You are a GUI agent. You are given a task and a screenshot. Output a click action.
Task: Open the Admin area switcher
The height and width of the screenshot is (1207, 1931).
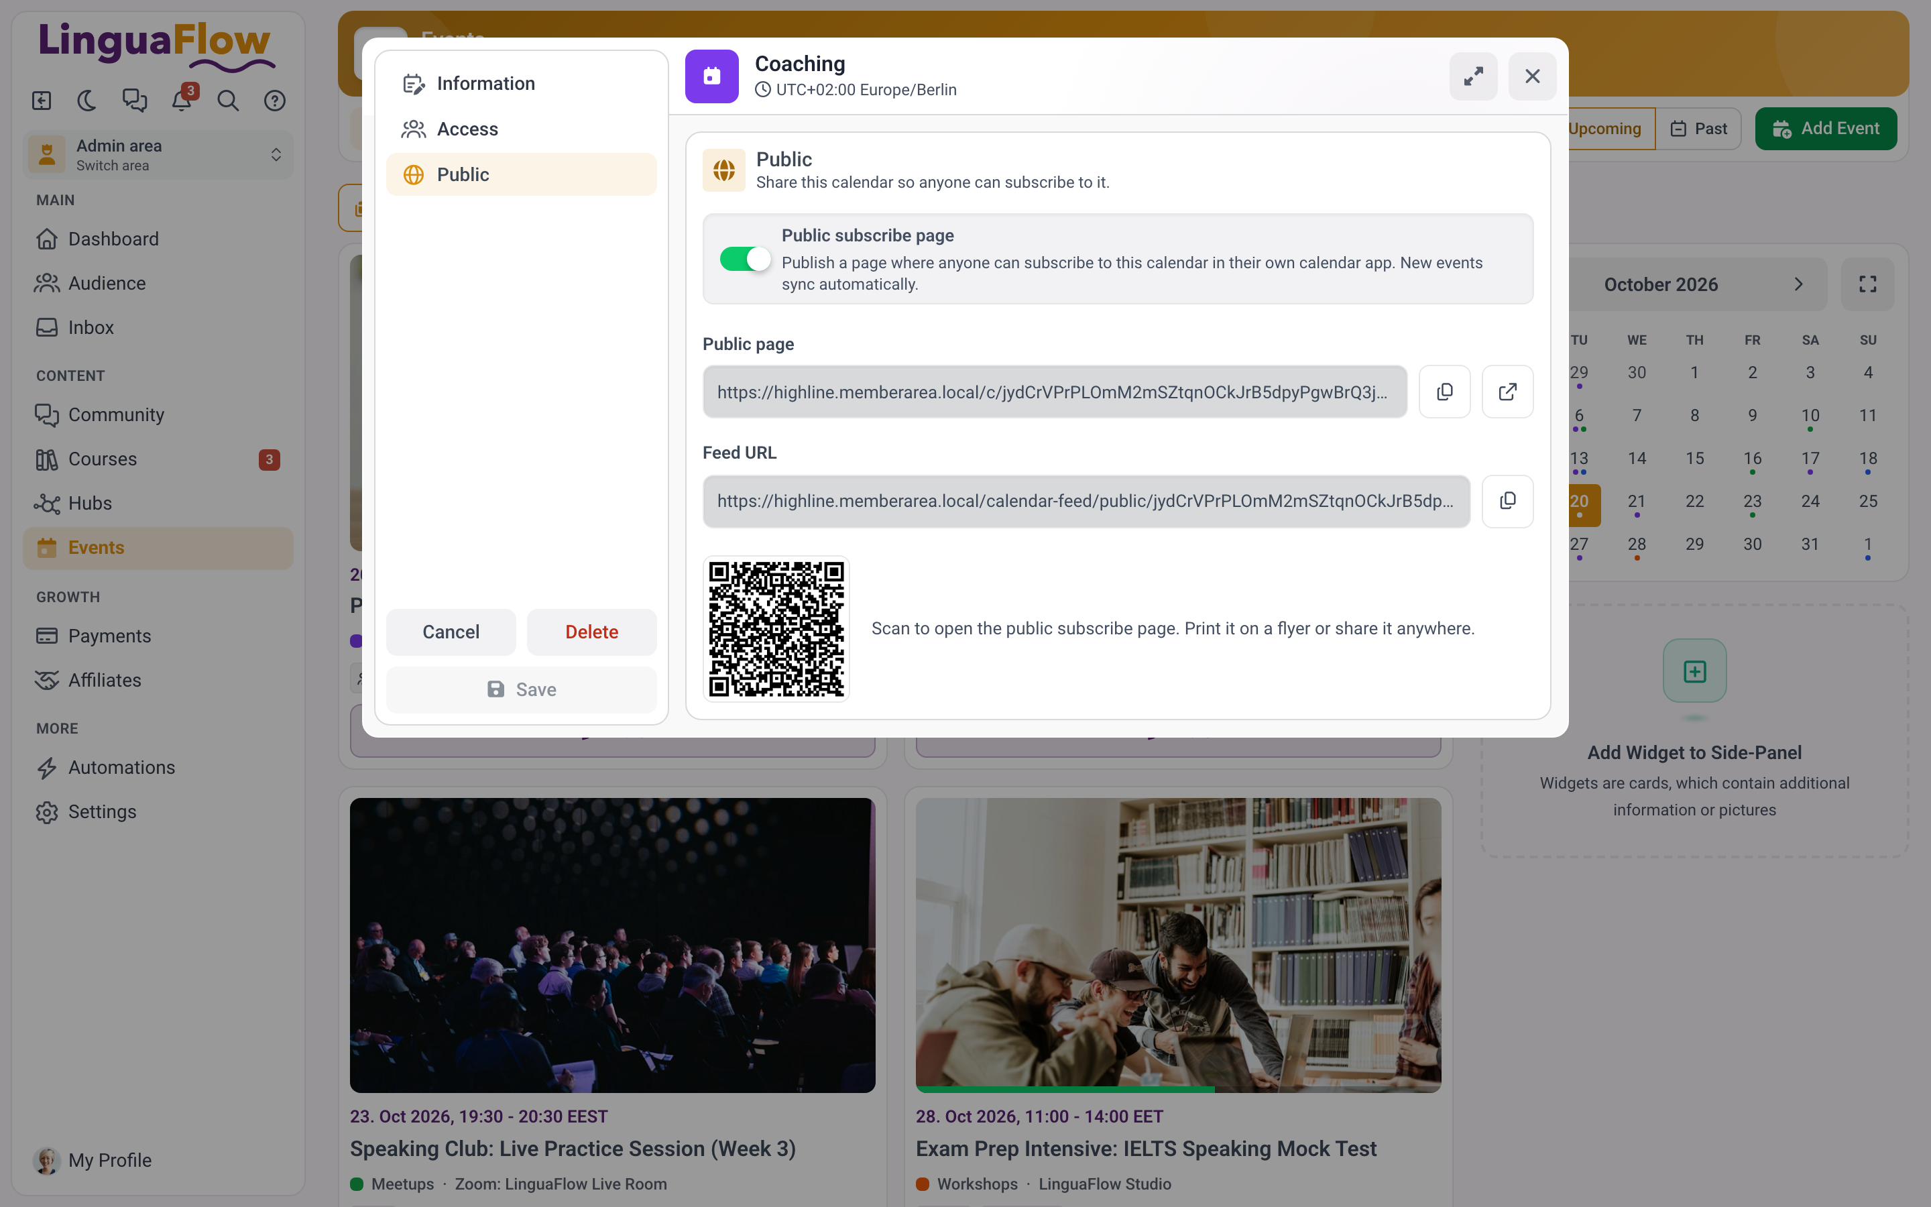(x=158, y=154)
